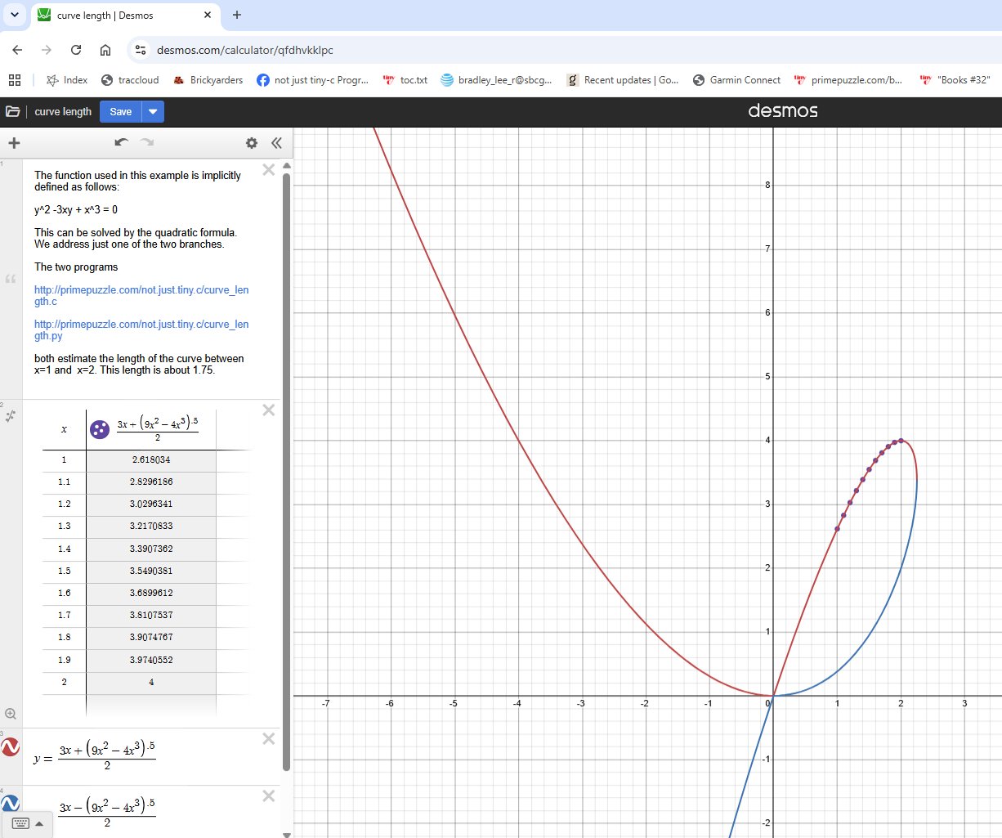Screen dimensions: 1002x838
Task: Open the "Books #32" bookmark
Action: [955, 80]
